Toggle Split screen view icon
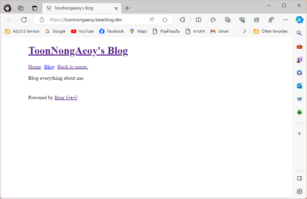 [198, 20]
